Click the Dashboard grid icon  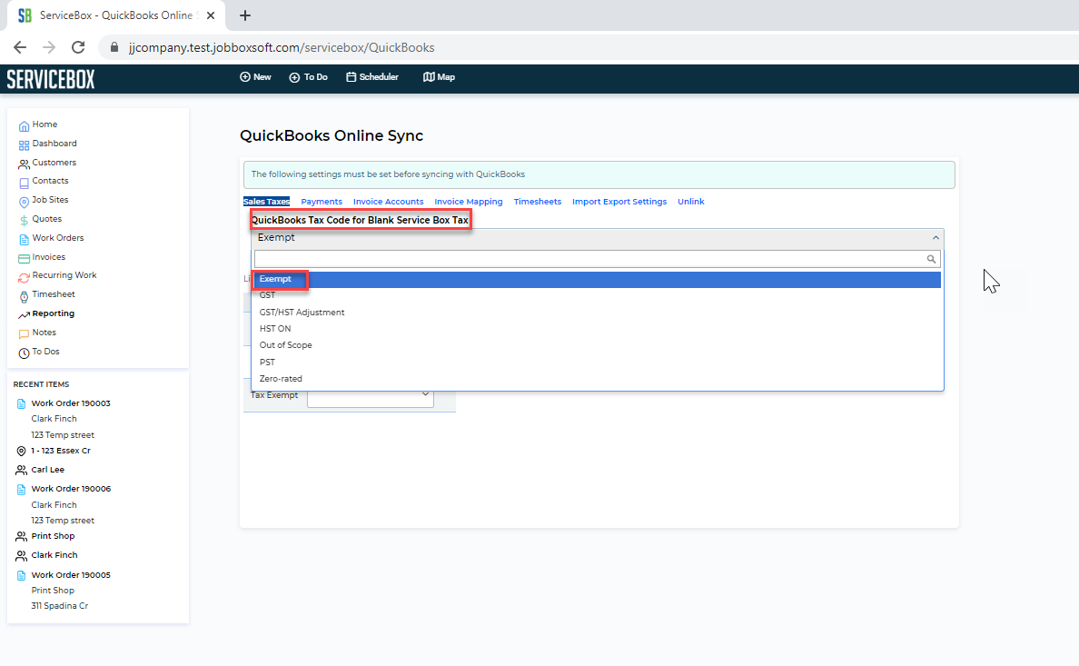[25, 145]
